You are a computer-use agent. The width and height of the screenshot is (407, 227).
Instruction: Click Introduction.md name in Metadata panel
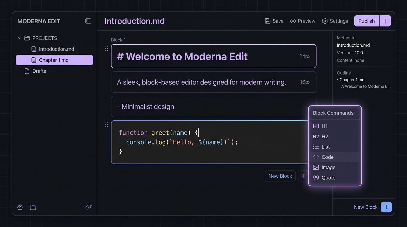point(353,45)
